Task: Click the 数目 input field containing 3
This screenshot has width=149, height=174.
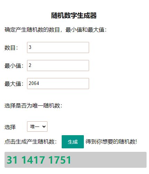Action: (x=58, y=47)
